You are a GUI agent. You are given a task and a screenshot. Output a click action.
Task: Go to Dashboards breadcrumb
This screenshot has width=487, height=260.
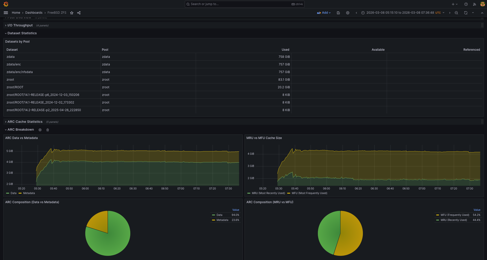coord(34,13)
